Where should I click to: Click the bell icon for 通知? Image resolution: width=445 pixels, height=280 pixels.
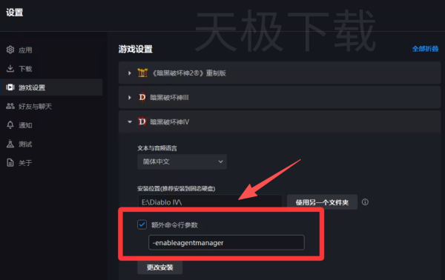click(10, 125)
